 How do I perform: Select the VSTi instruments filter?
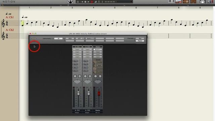(x=79, y=39)
